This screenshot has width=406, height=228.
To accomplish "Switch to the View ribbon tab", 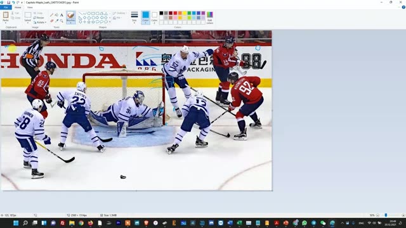I will tap(30, 7).
